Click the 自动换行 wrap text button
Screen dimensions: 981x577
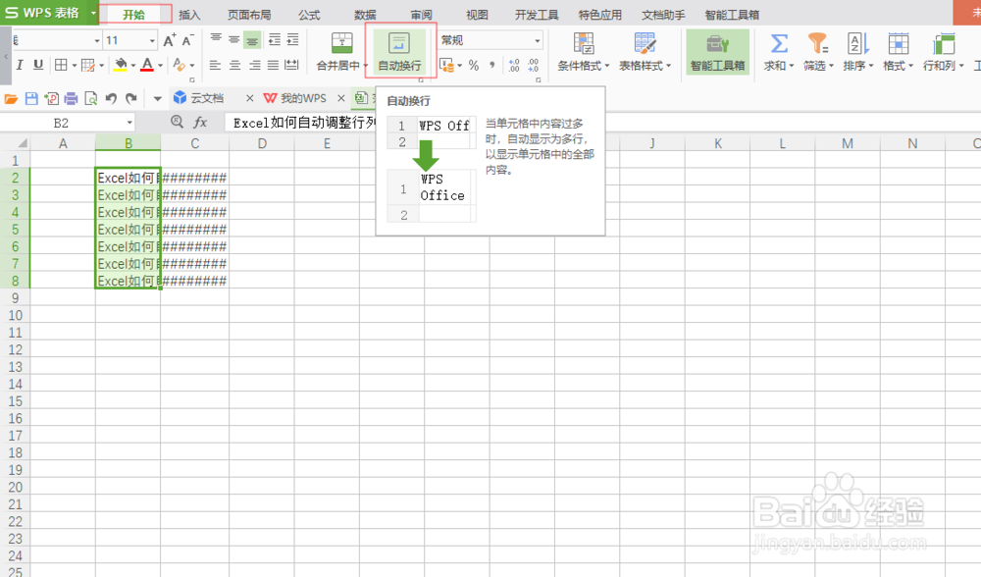point(400,52)
